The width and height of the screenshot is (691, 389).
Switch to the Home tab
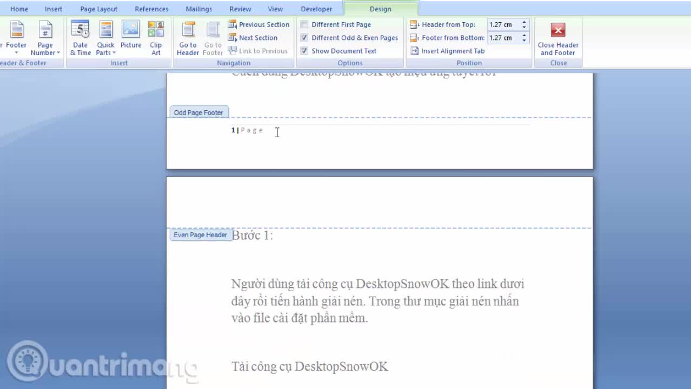coord(19,9)
